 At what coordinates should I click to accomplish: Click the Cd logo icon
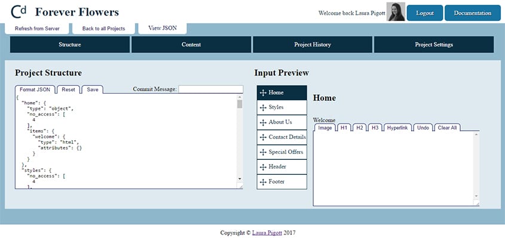19,11
